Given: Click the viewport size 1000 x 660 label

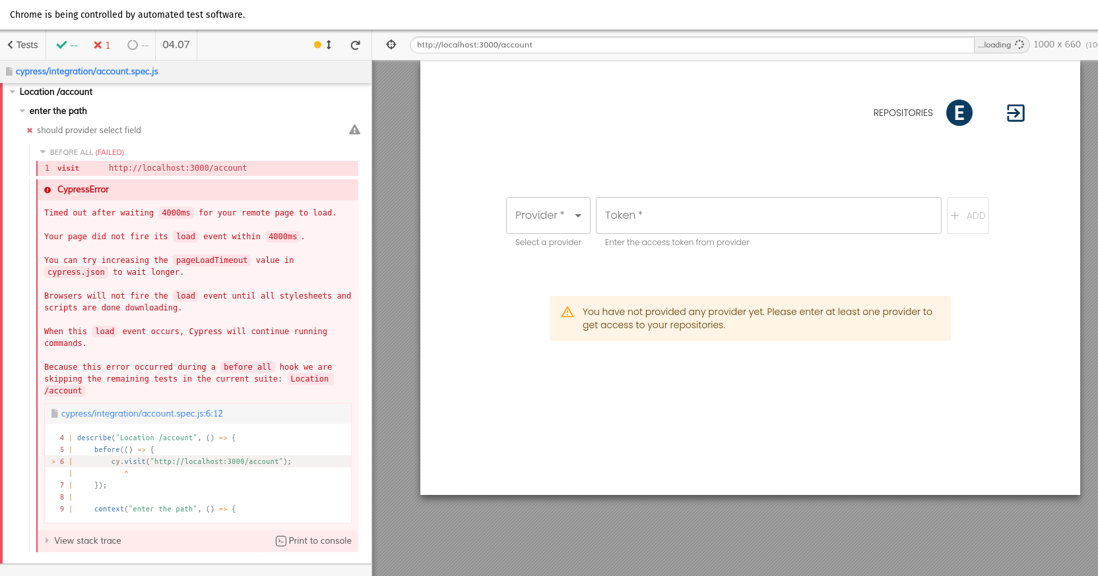Looking at the screenshot, I should (1057, 44).
